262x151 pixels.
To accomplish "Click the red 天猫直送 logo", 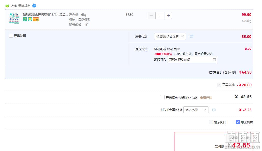I will [163, 54].
